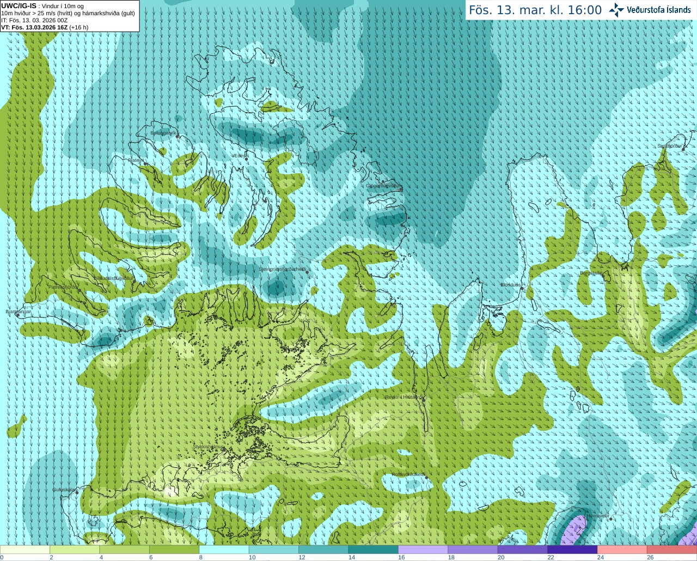The image size is (697, 561).
Task: Click the 14-16 m/s dark teal legend swatch
Action: (374, 550)
